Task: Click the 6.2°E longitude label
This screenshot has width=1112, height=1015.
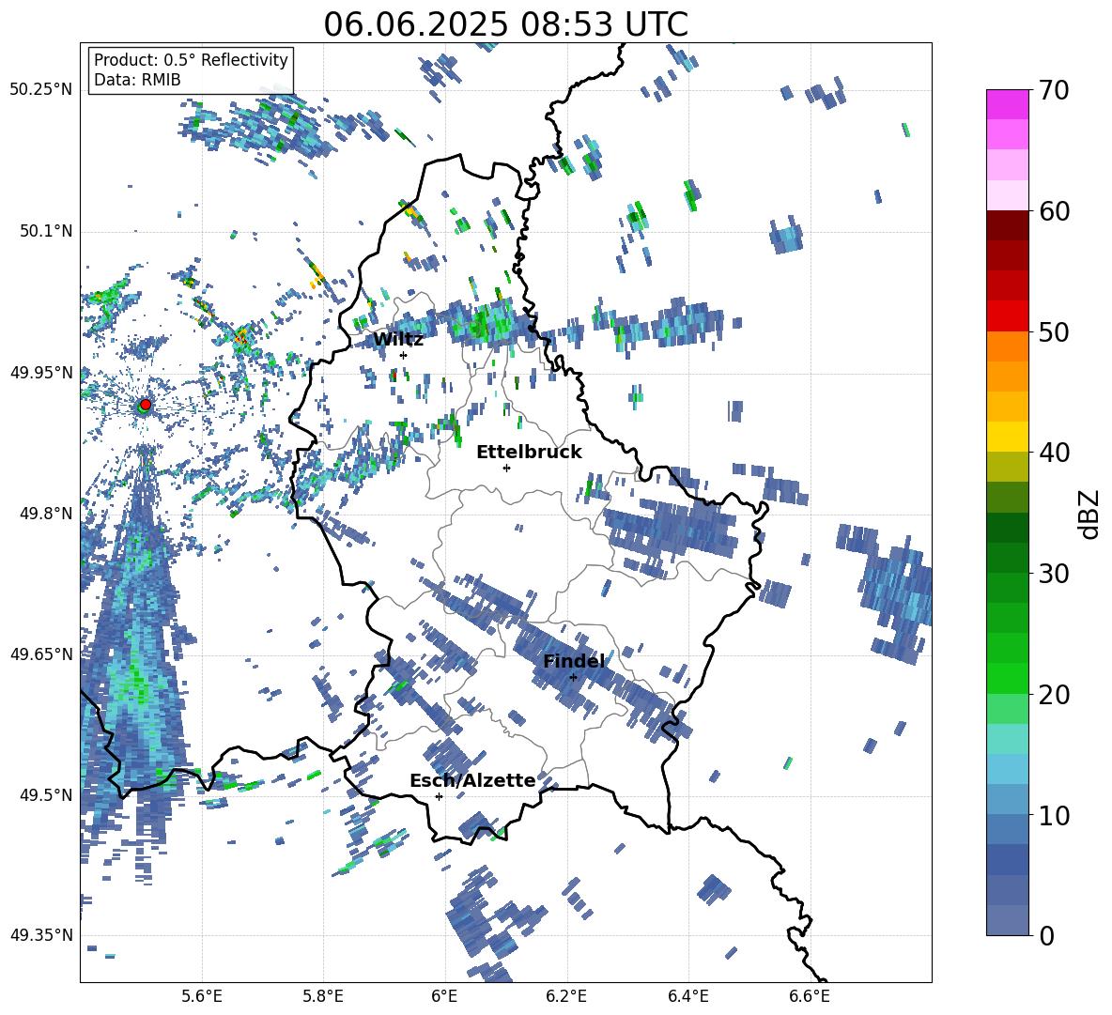Action: 566,996
